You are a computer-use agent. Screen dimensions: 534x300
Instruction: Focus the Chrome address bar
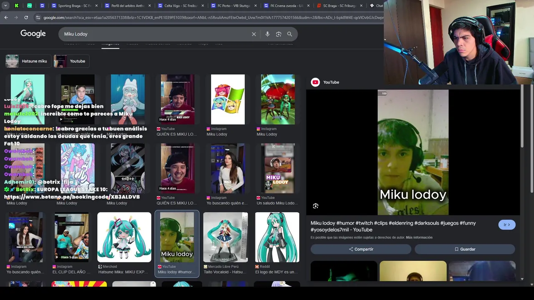pyautogui.click(x=213, y=17)
